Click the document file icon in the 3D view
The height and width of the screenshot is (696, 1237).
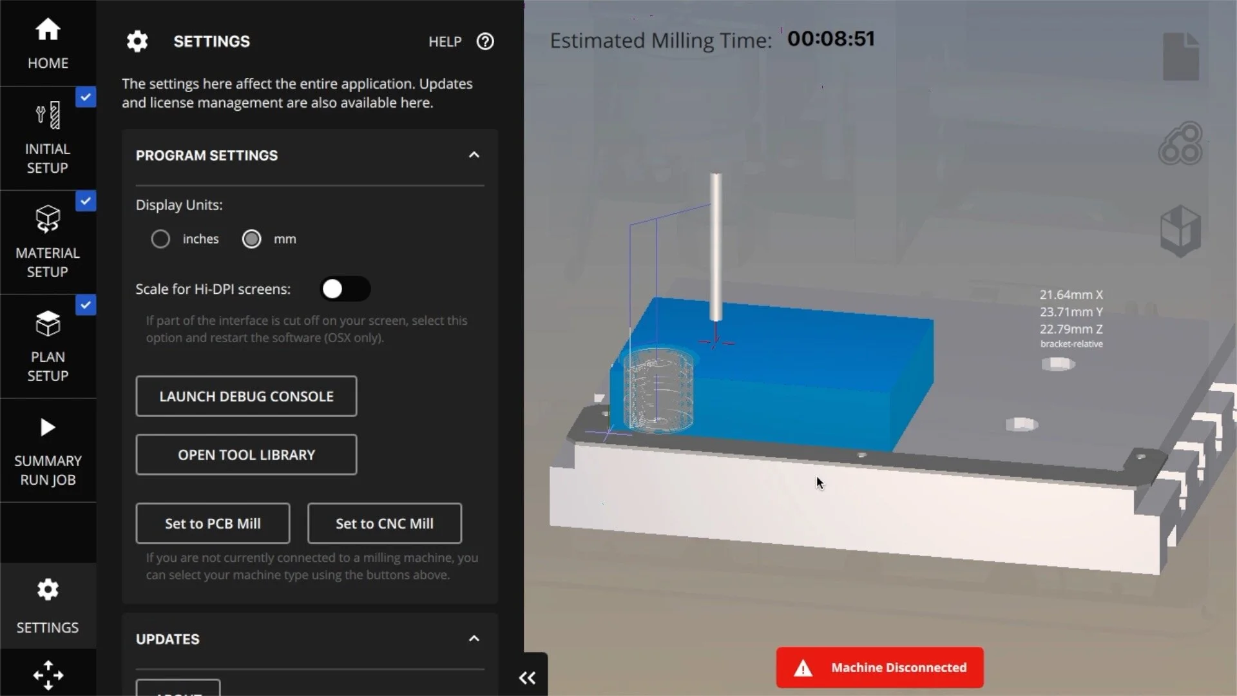point(1180,57)
